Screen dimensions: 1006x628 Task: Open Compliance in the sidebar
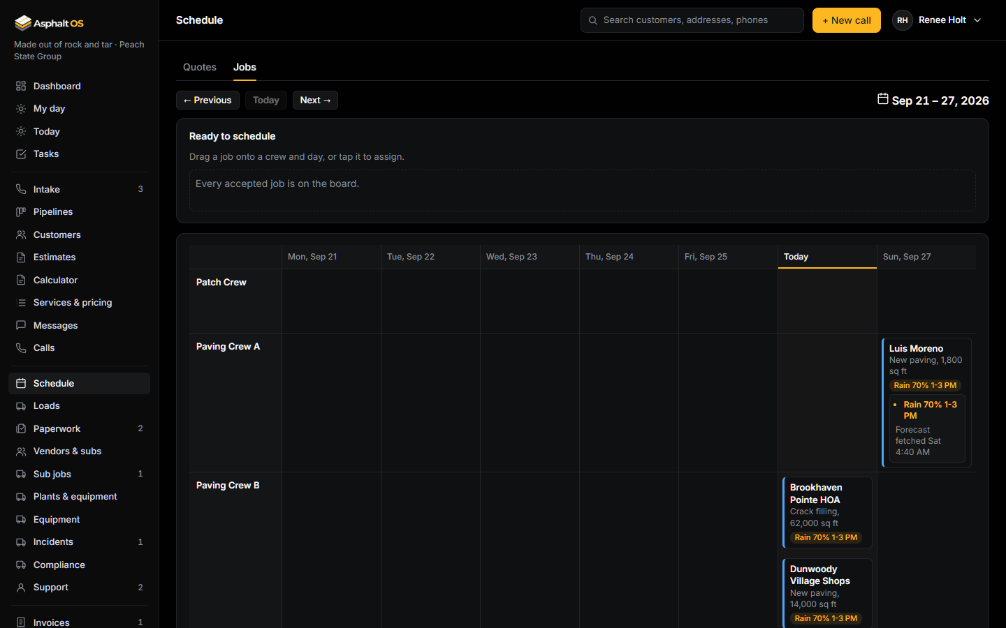79,565
